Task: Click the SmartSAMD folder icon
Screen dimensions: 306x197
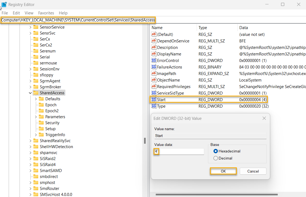Action: point(36,171)
